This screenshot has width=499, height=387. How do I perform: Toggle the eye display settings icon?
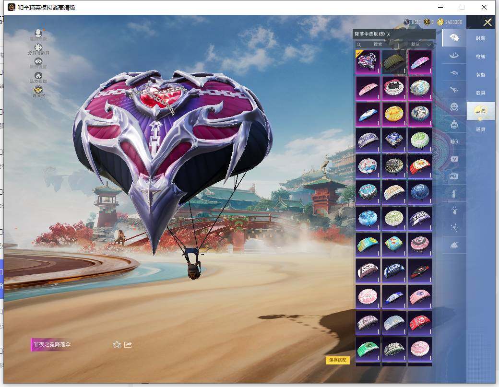[x=38, y=61]
